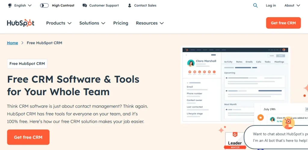Click the Lifecycle stage label in preview

195,114
